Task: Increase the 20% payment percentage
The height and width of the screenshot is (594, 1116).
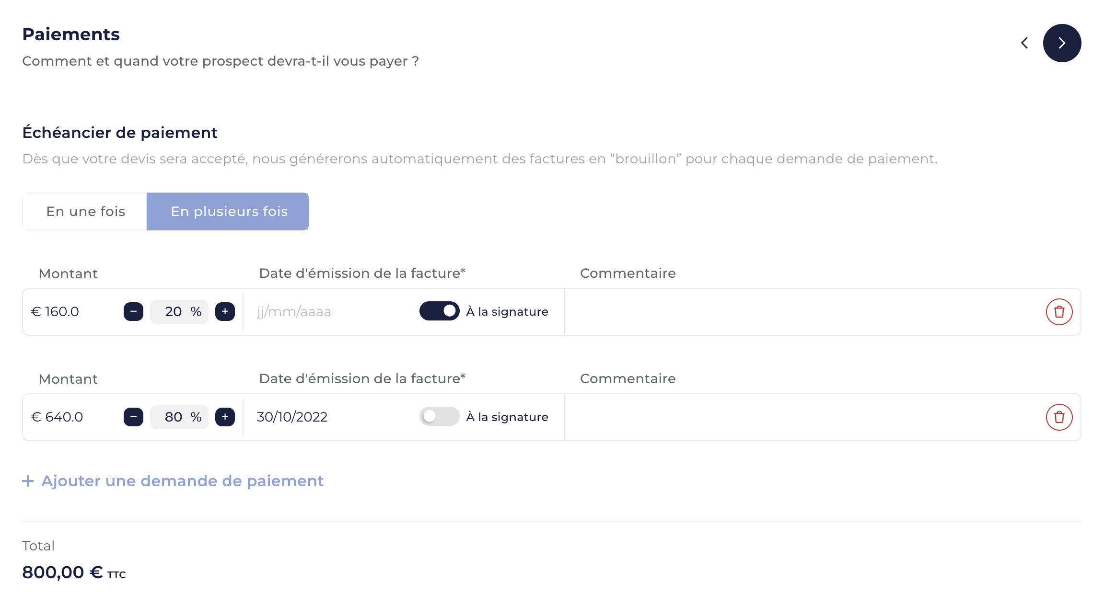Action: click(x=225, y=312)
